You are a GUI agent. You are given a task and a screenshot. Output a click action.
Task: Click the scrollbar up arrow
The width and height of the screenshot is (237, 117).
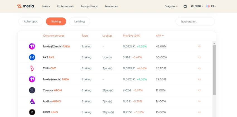click(214, 43)
